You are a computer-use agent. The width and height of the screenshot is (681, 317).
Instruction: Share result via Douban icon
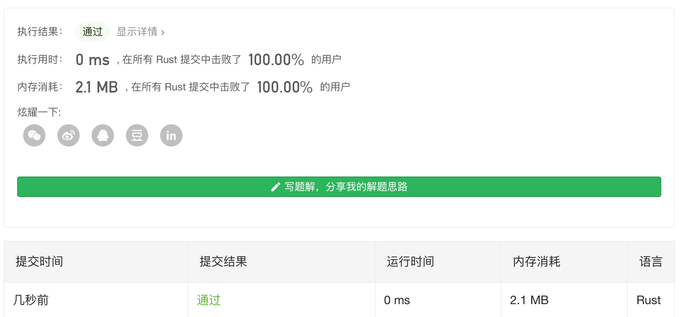click(x=137, y=135)
